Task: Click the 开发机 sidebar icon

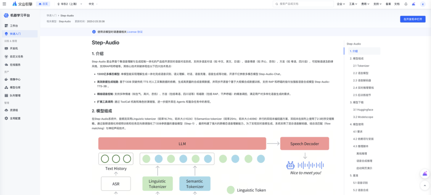Action: pyautogui.click(x=6, y=48)
